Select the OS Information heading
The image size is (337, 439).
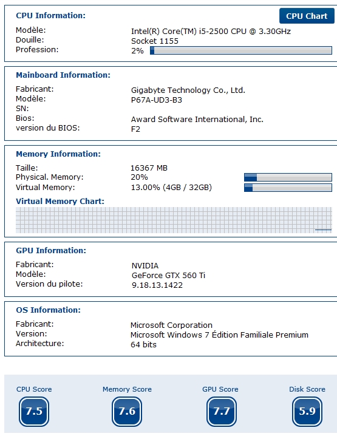coord(48,310)
